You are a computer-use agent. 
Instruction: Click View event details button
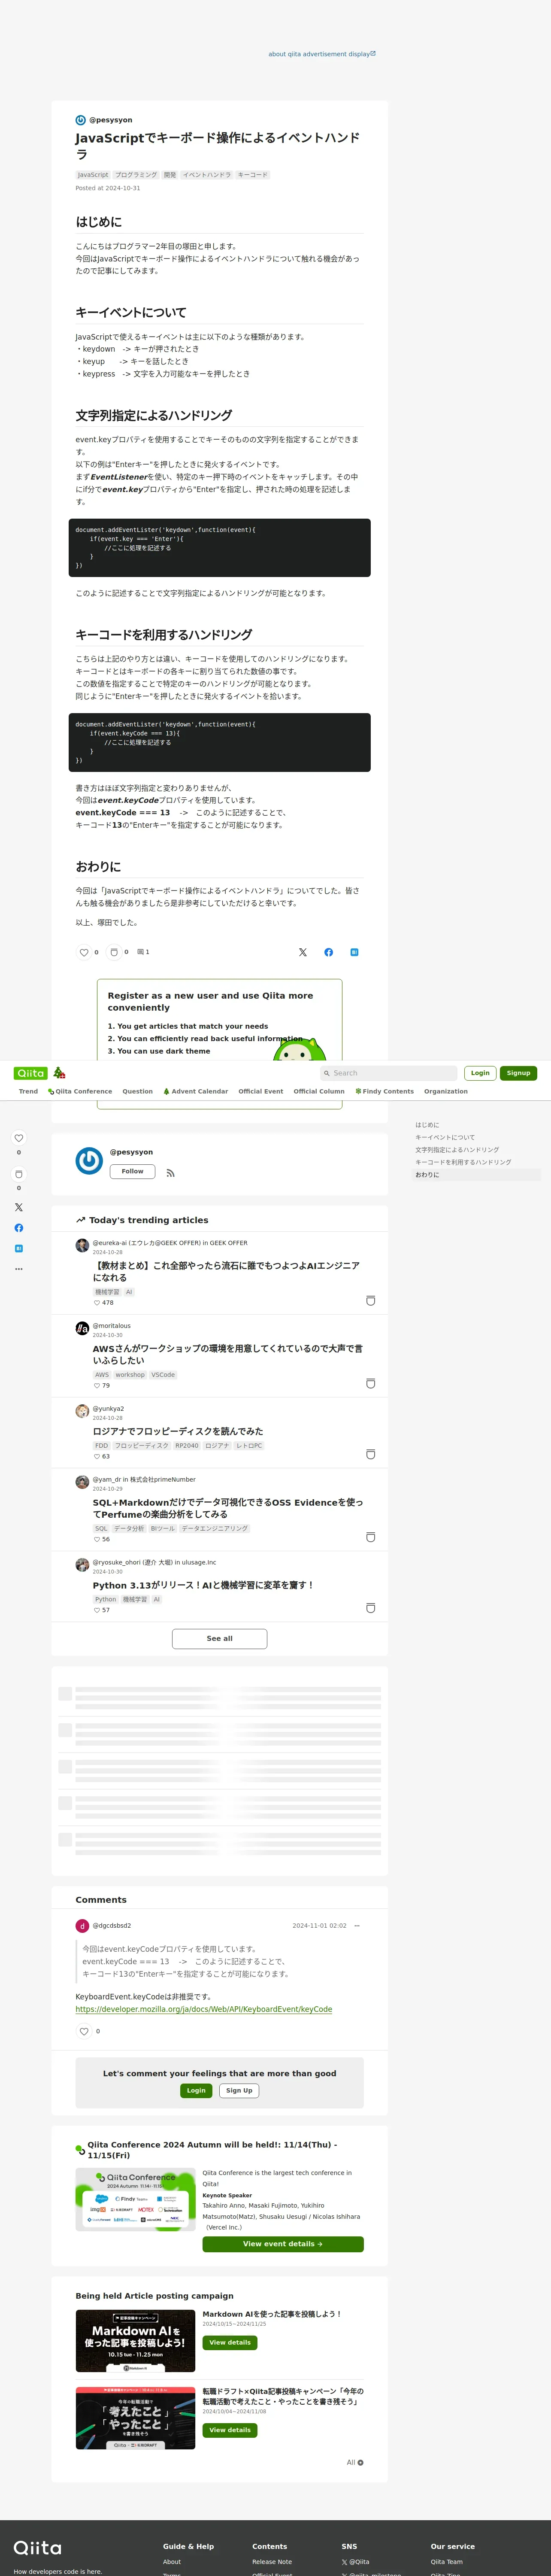283,2244
